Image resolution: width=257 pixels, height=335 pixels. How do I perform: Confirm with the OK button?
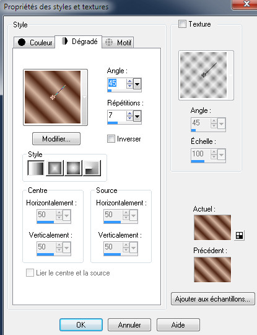pos(81,324)
